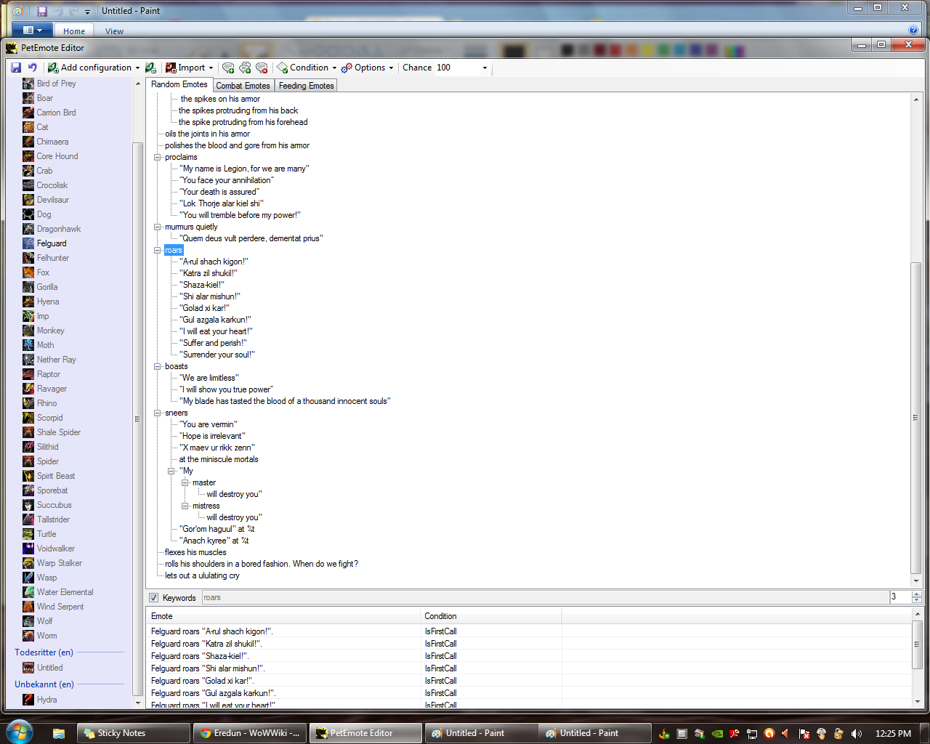Click the first add emote speech bubble icon
The height and width of the screenshot is (744, 930).
pos(228,68)
